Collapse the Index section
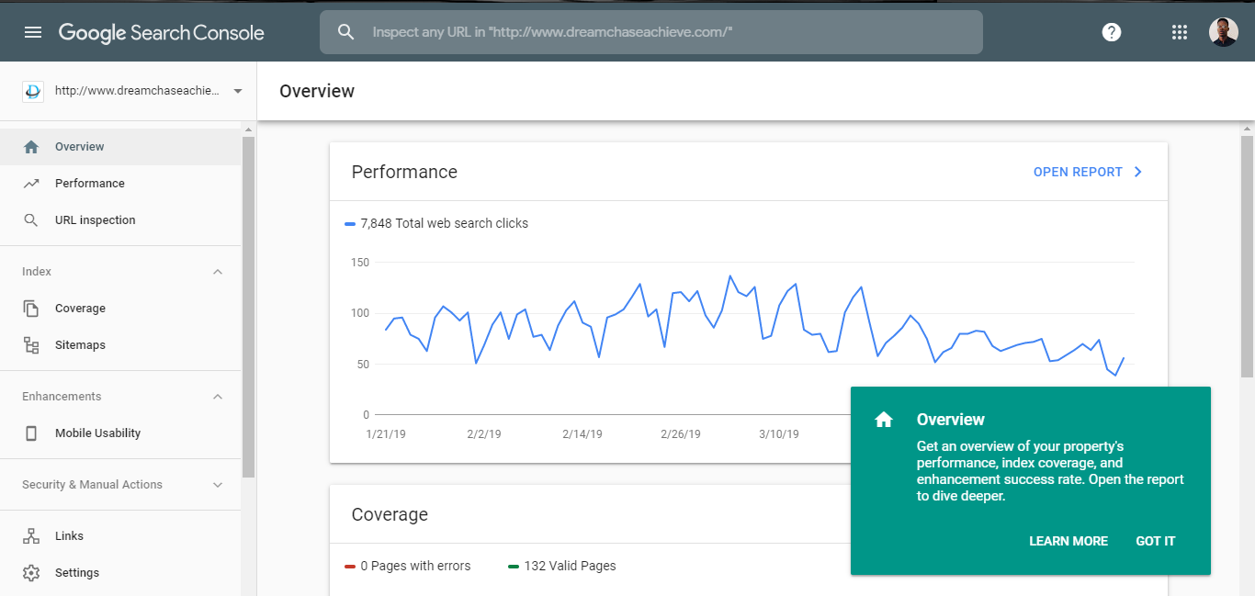Viewport: 1255px width, 596px height. 217,271
